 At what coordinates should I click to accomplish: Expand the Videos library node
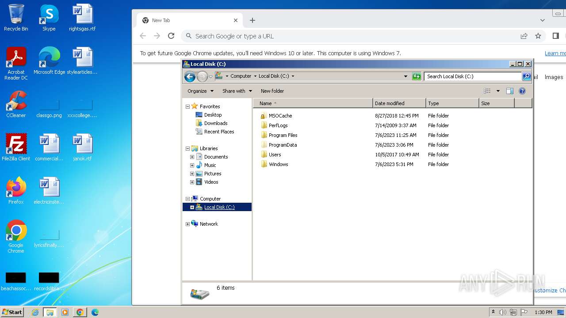pyautogui.click(x=192, y=182)
